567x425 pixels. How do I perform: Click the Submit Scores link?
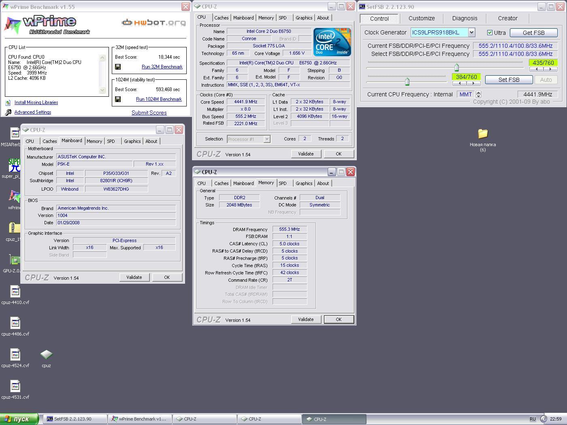149,113
